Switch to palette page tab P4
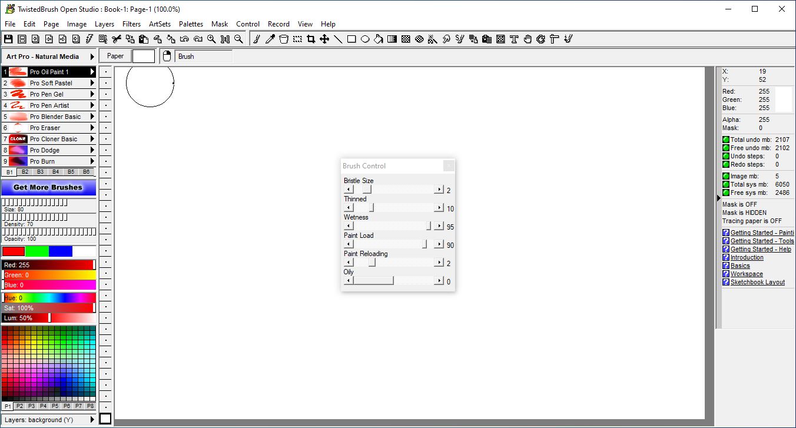796x428 pixels. pos(44,406)
